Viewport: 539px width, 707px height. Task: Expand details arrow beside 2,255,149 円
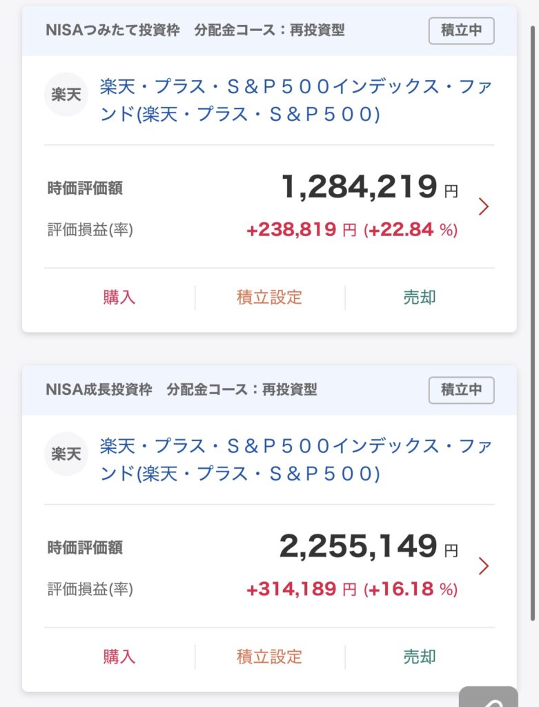(484, 566)
